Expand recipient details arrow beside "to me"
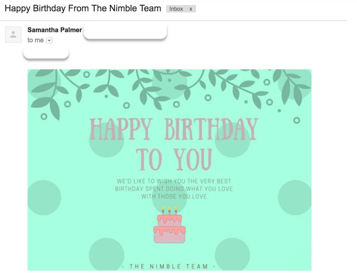The image size is (357, 273). tap(49, 40)
